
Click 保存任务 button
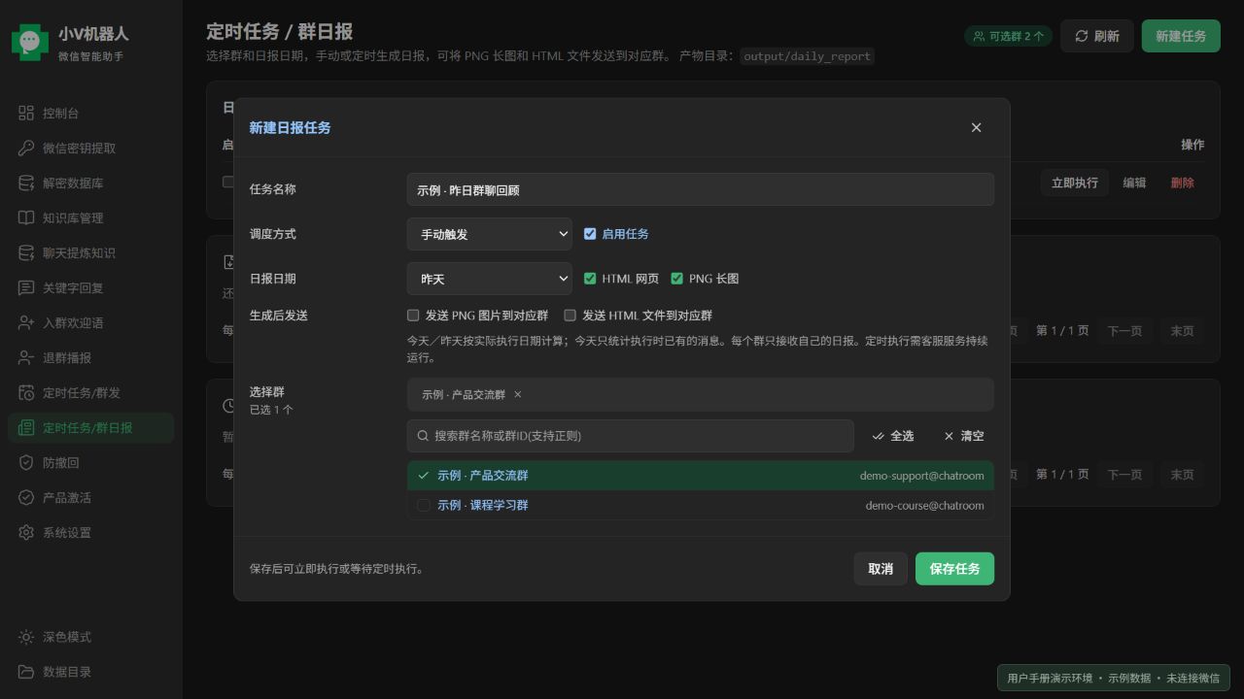[954, 569]
